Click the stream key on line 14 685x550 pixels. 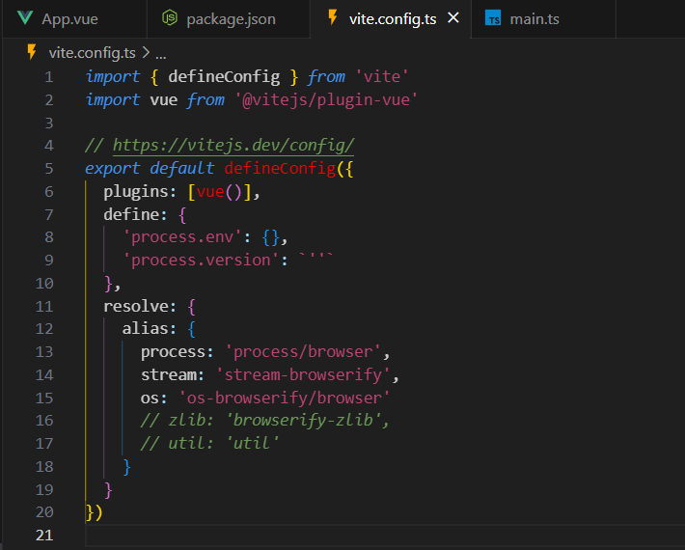(168, 374)
